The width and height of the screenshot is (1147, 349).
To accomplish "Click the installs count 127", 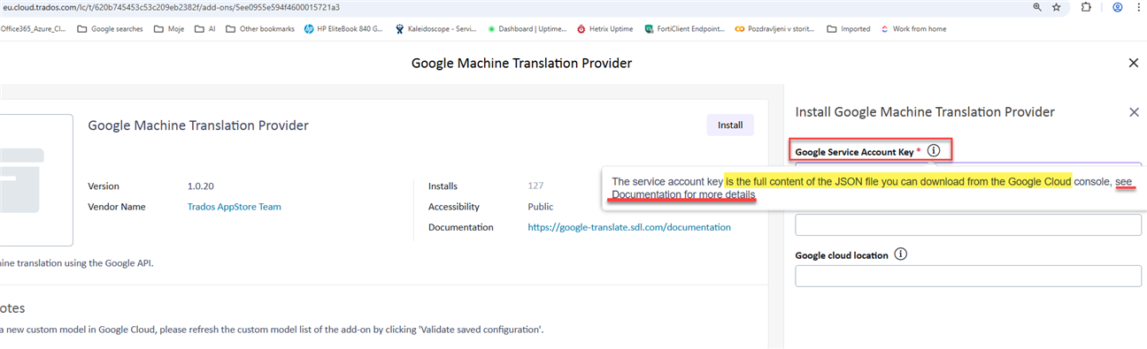I will pyautogui.click(x=535, y=186).
